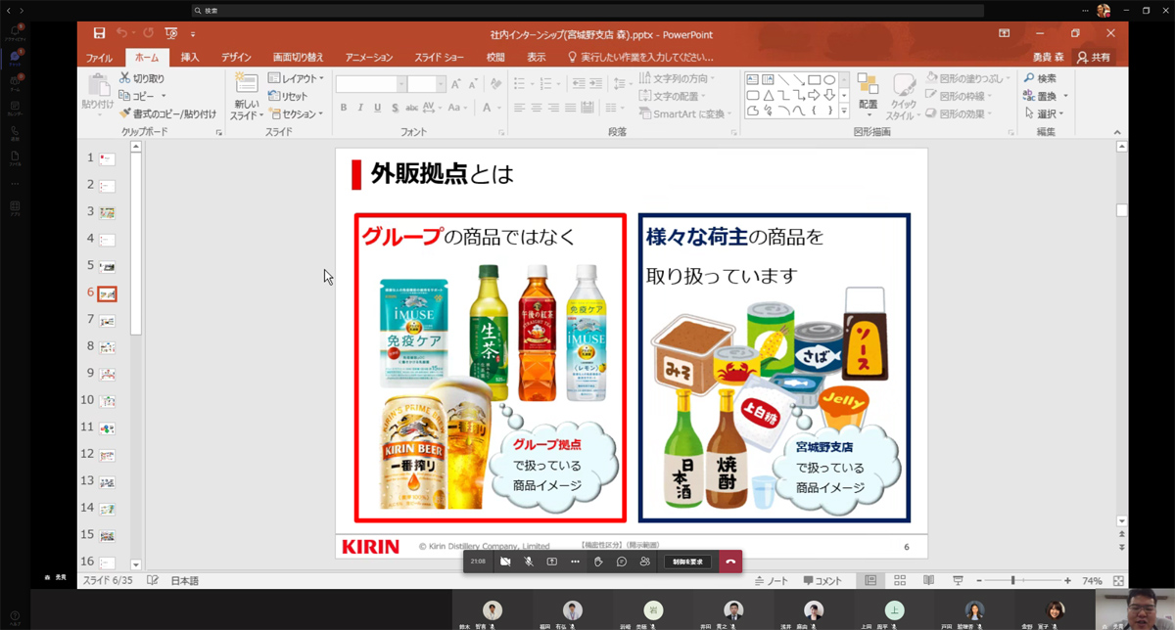Open Quick Styles (クイックスタイル) gallery
Viewport: 1175px width, 630px height.
(903, 96)
